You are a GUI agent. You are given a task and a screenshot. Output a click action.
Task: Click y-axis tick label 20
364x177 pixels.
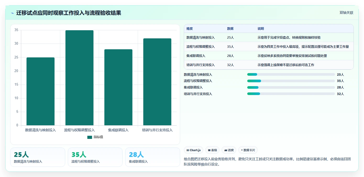[x=16, y=71]
